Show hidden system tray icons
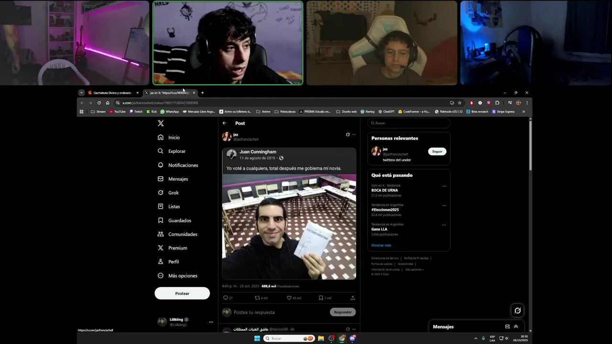 point(476,338)
